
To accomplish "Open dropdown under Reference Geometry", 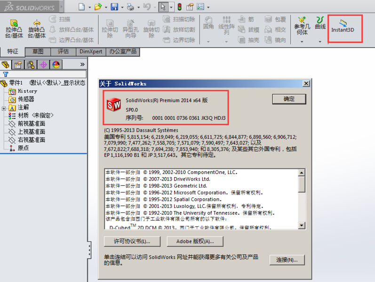I will pos(302,42).
